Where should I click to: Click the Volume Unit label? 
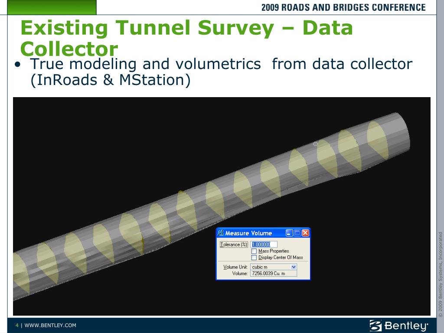pos(235,267)
